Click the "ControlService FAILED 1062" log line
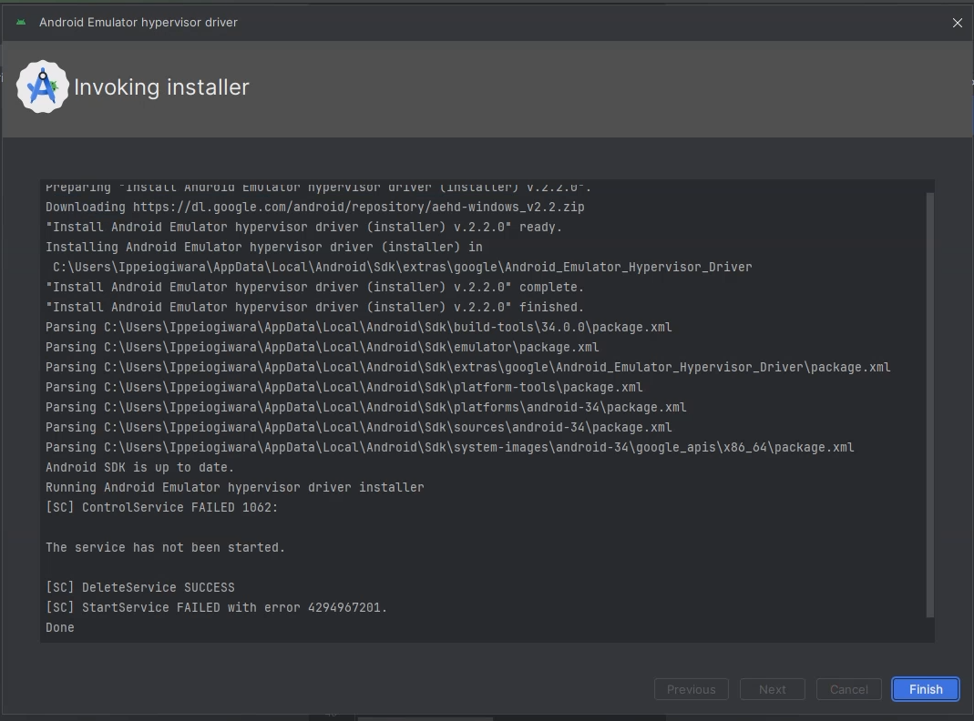 162,508
